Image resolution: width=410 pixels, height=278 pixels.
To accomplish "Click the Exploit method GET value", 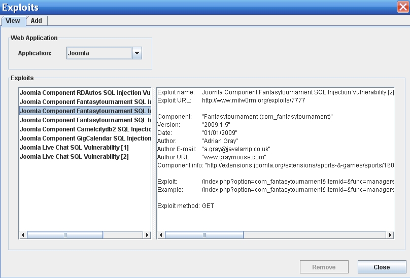I will click(208, 206).
